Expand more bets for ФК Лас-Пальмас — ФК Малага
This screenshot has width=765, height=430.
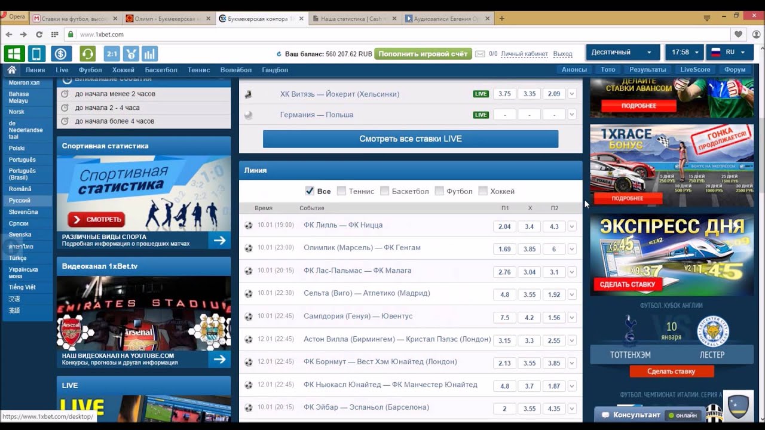572,272
